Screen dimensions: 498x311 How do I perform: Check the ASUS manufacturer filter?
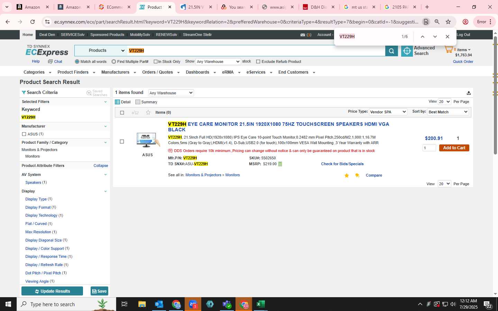(24, 134)
